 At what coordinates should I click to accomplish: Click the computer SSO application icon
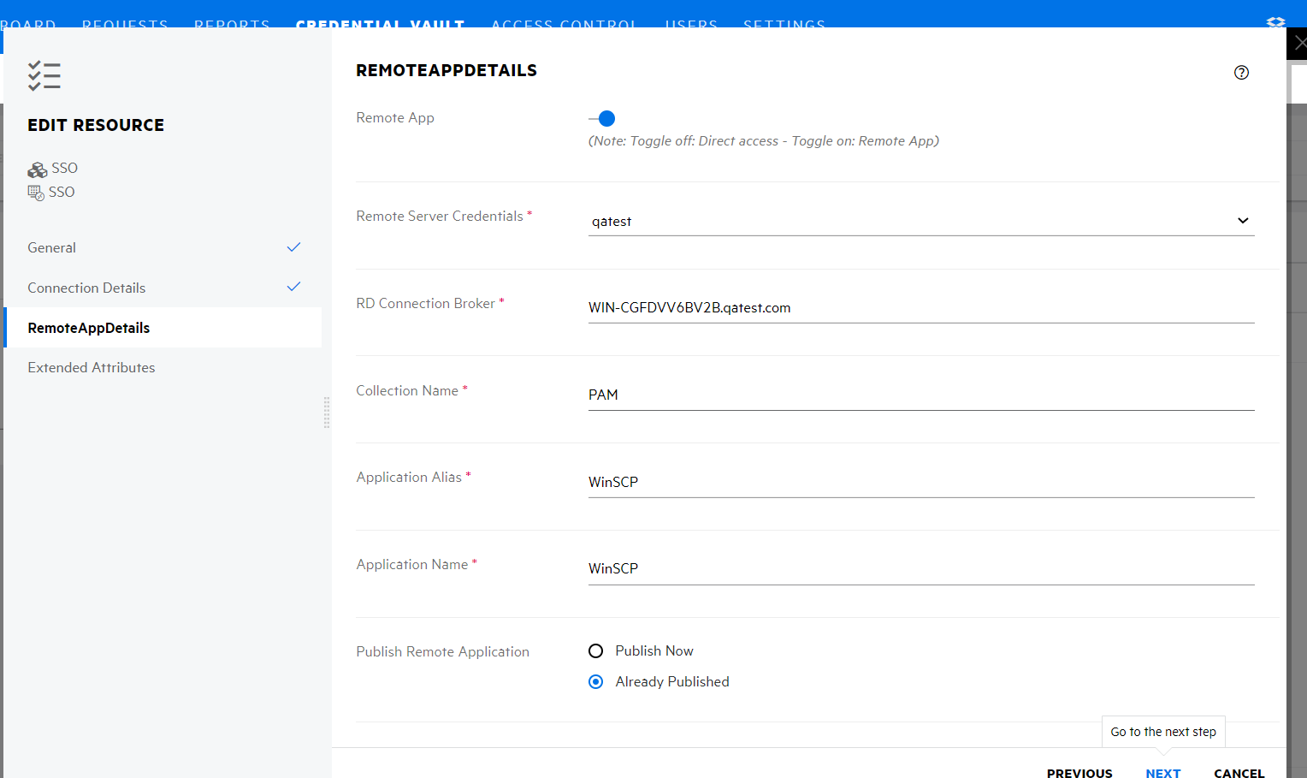(36, 192)
